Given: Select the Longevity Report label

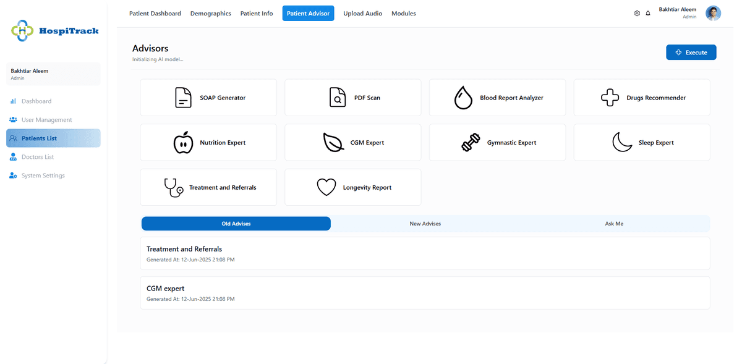Looking at the screenshot, I should click(x=367, y=187).
